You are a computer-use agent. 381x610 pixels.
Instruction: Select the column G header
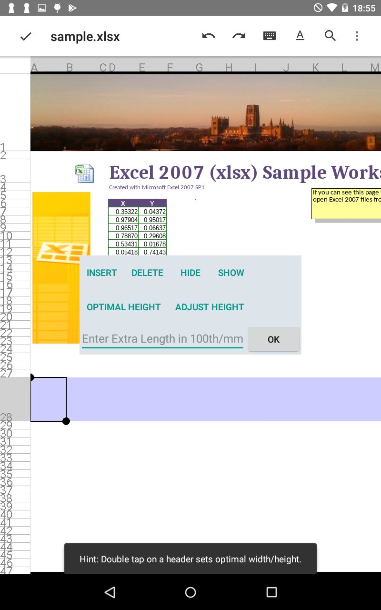click(199, 68)
